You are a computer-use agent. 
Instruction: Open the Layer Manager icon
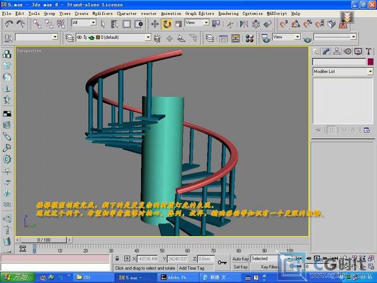click(70, 38)
